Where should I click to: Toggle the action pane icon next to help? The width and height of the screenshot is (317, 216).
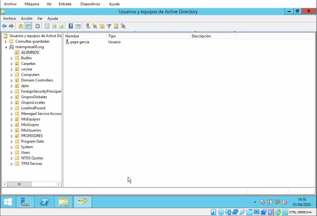point(78,26)
